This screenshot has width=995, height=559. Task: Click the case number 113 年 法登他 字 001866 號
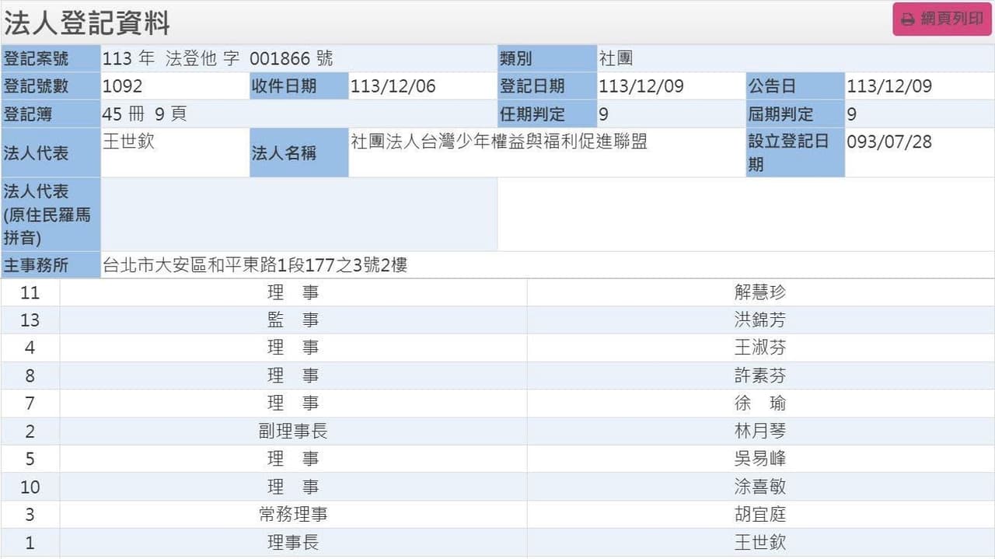[218, 58]
